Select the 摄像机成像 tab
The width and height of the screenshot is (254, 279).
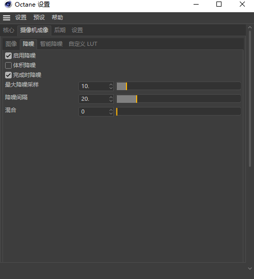(34, 30)
